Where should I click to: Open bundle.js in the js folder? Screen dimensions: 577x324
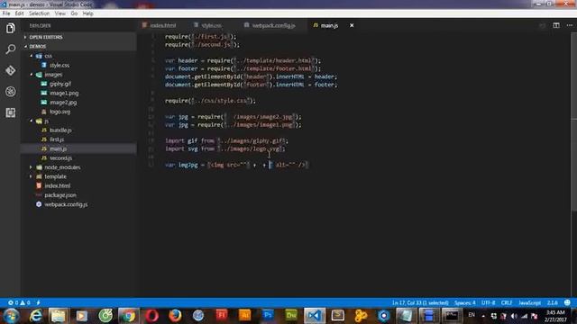point(60,130)
